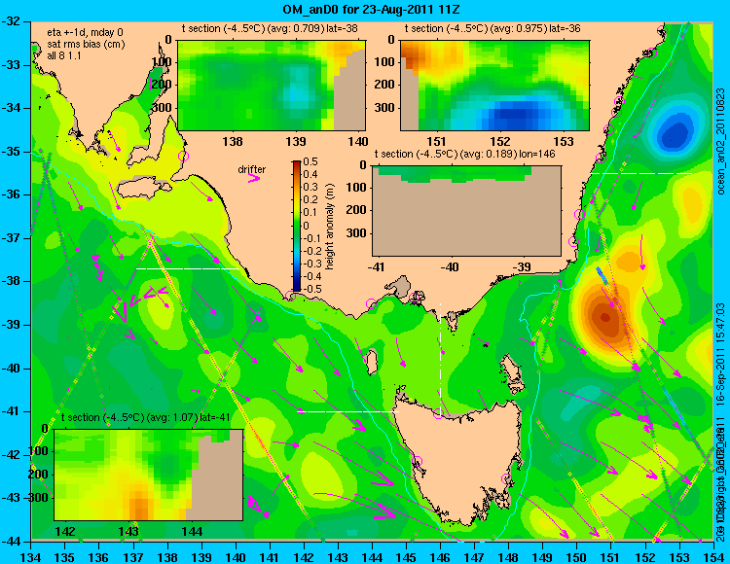Click longitude tick "154" on the bottom axis

tap(713, 557)
